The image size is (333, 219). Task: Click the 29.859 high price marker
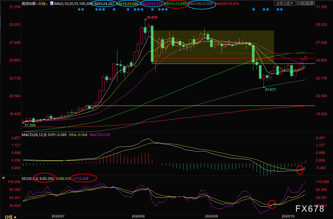pyautogui.click(x=152, y=17)
